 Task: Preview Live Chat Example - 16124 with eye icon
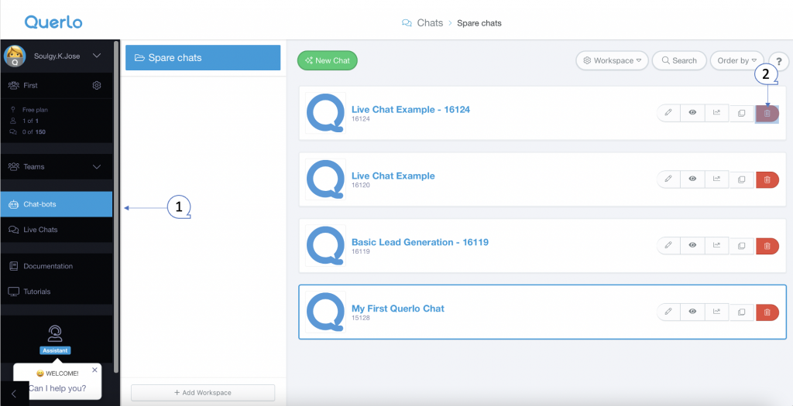(692, 113)
